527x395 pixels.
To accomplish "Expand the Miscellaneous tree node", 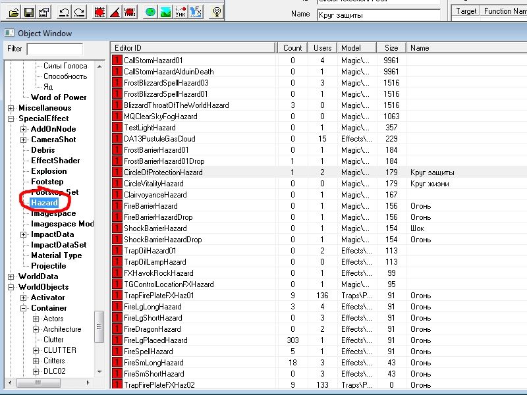I will (x=11, y=108).
